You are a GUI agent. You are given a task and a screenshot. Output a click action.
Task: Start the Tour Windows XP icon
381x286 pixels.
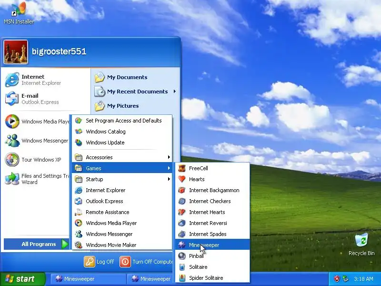pos(12,160)
